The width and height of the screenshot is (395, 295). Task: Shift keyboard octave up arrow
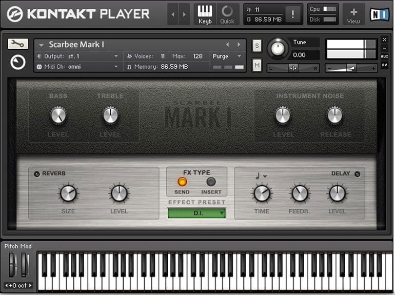tap(30, 285)
